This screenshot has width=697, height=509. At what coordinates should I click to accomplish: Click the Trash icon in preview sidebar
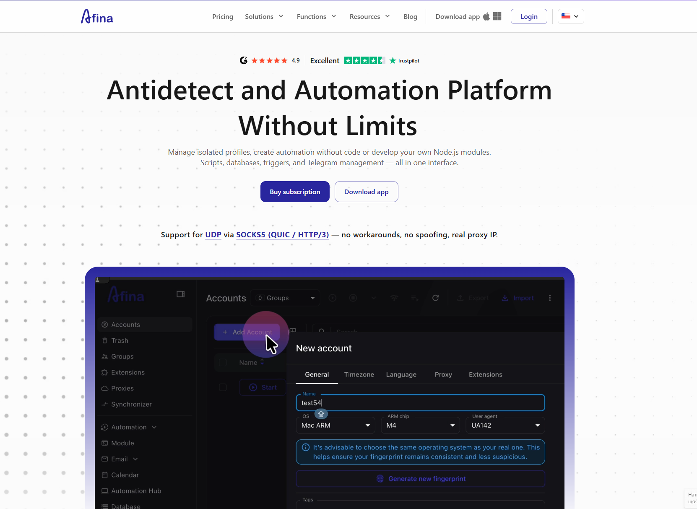point(105,340)
